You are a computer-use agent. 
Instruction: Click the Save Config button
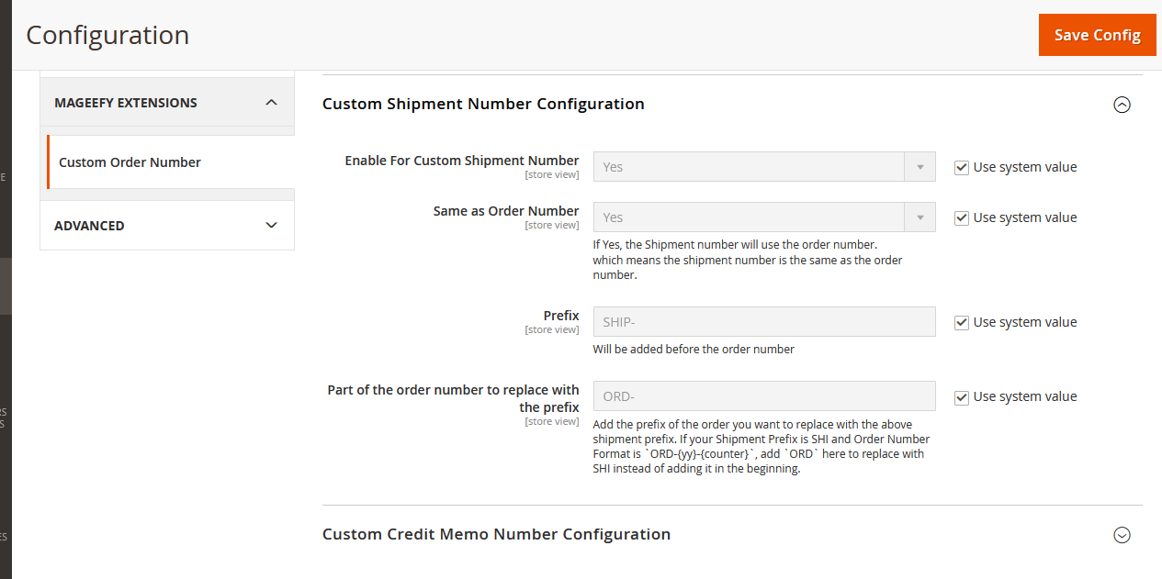tap(1097, 35)
